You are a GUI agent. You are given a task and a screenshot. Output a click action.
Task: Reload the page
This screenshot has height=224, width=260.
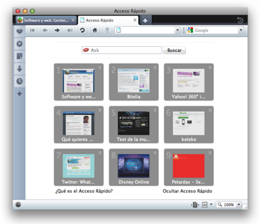click(83, 30)
